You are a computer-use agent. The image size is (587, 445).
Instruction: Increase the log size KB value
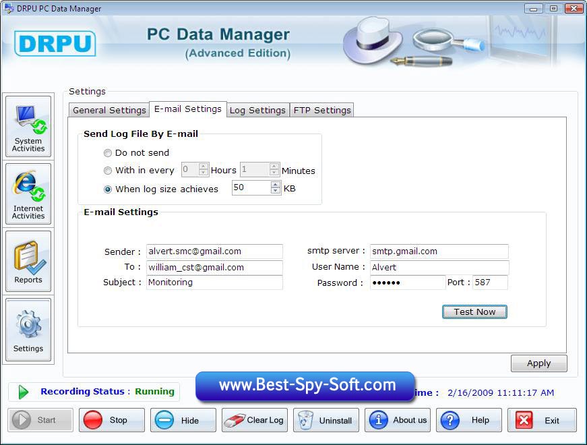[x=276, y=184]
